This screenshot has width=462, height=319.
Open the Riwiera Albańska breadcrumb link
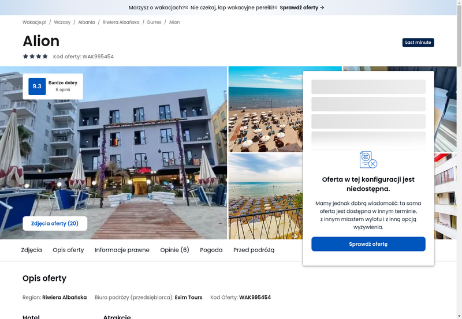pyautogui.click(x=120, y=22)
